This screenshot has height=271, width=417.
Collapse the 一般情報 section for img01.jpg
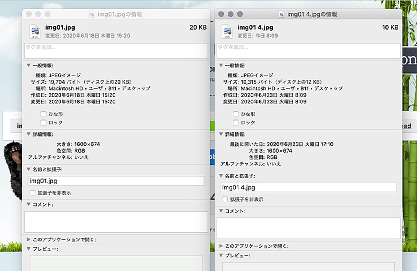pos(28,65)
